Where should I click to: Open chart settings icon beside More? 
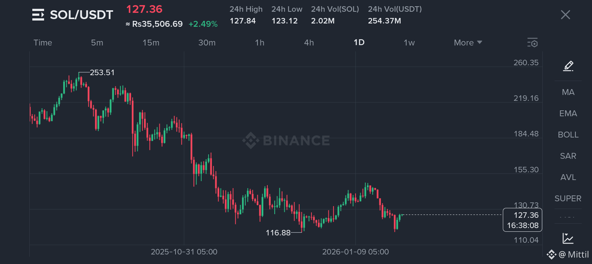coord(533,43)
